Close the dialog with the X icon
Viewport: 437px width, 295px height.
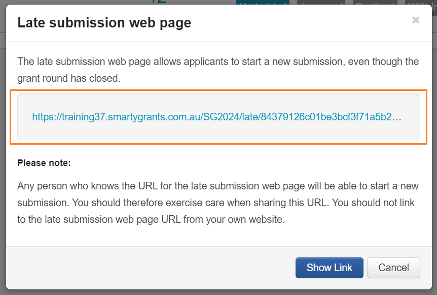tap(416, 20)
